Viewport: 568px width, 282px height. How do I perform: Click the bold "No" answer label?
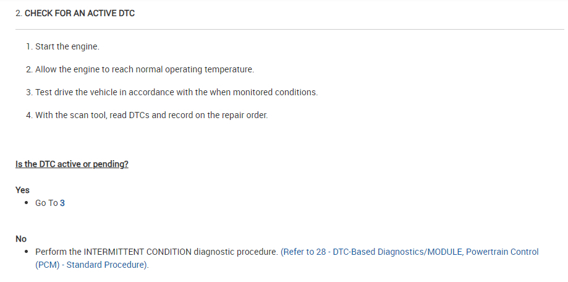click(x=21, y=239)
